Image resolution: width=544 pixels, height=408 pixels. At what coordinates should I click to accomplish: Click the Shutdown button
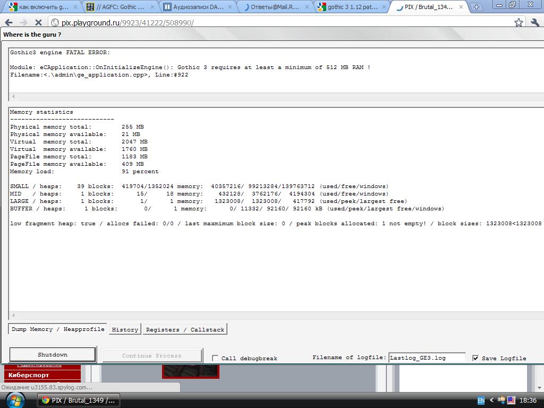coord(53,354)
